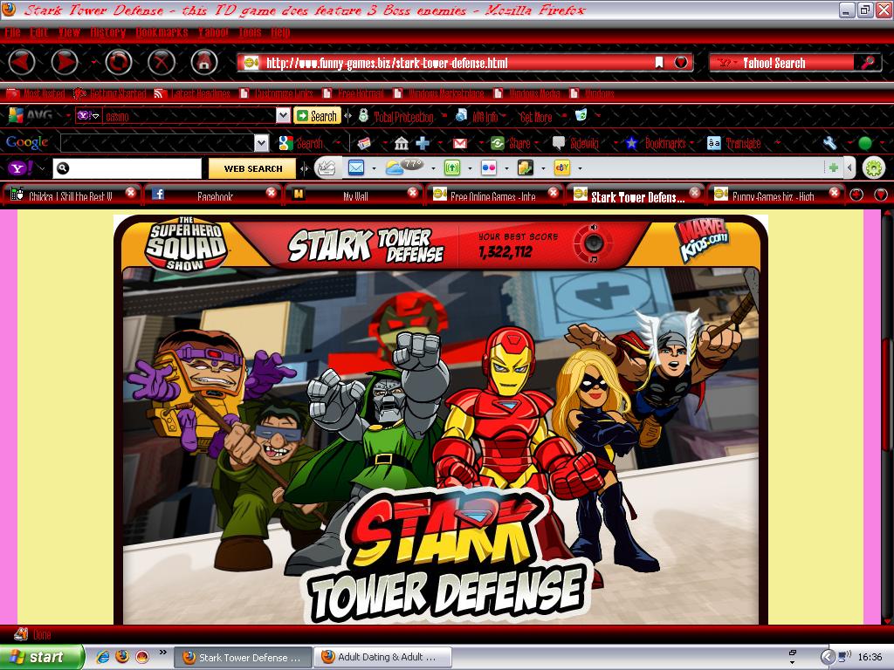Click the Google toolbar blue plus icon
894x670 pixels.
(x=423, y=143)
